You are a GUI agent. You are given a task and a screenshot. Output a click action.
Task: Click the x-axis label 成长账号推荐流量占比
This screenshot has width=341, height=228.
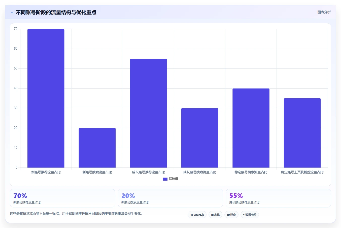[148, 172]
